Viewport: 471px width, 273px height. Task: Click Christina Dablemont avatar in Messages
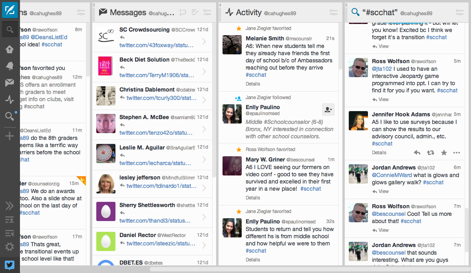(x=106, y=96)
